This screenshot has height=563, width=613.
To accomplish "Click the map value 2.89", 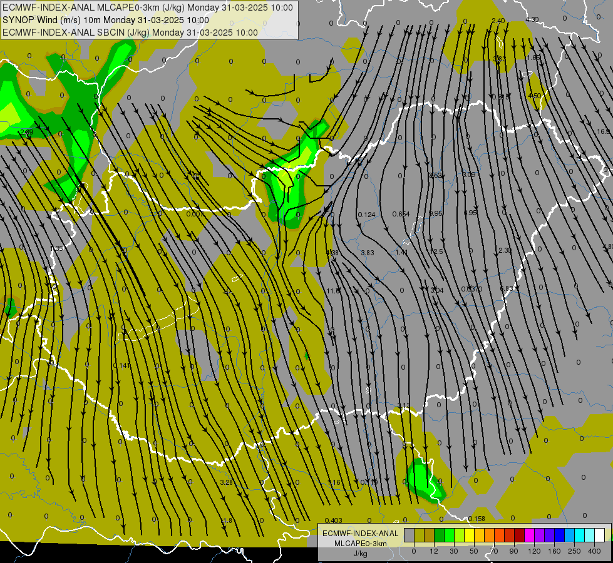I will pyautogui.click(x=26, y=132).
